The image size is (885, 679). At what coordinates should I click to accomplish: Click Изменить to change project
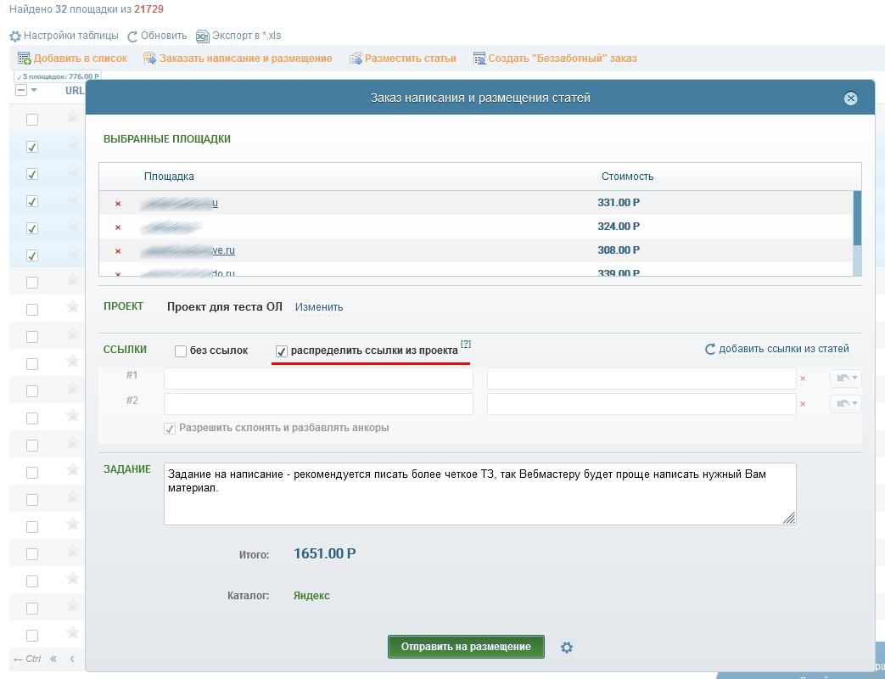[x=319, y=307]
